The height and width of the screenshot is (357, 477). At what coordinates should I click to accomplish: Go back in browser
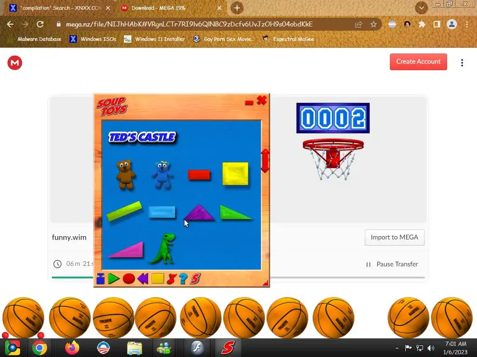[x=10, y=24]
